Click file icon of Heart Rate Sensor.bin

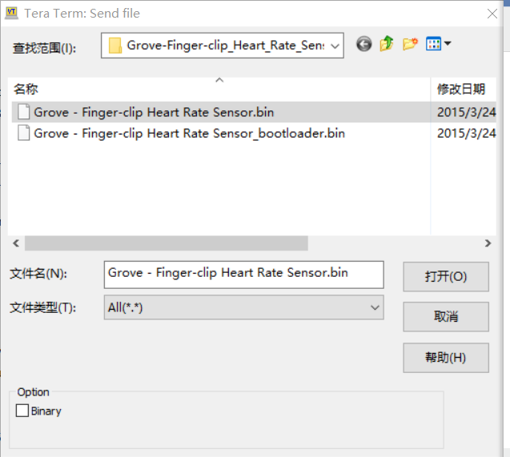tap(23, 112)
